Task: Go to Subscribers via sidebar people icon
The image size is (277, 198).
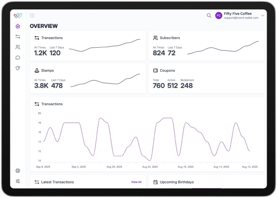Action: tap(18, 47)
